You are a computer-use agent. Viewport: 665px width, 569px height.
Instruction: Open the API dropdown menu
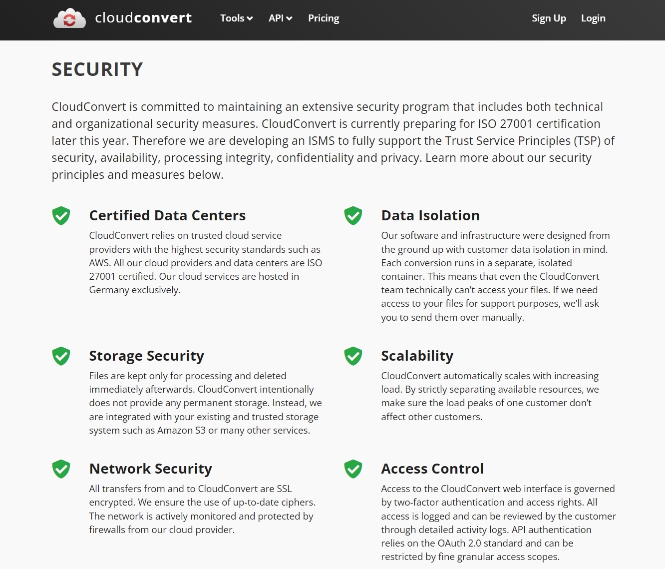pyautogui.click(x=280, y=18)
